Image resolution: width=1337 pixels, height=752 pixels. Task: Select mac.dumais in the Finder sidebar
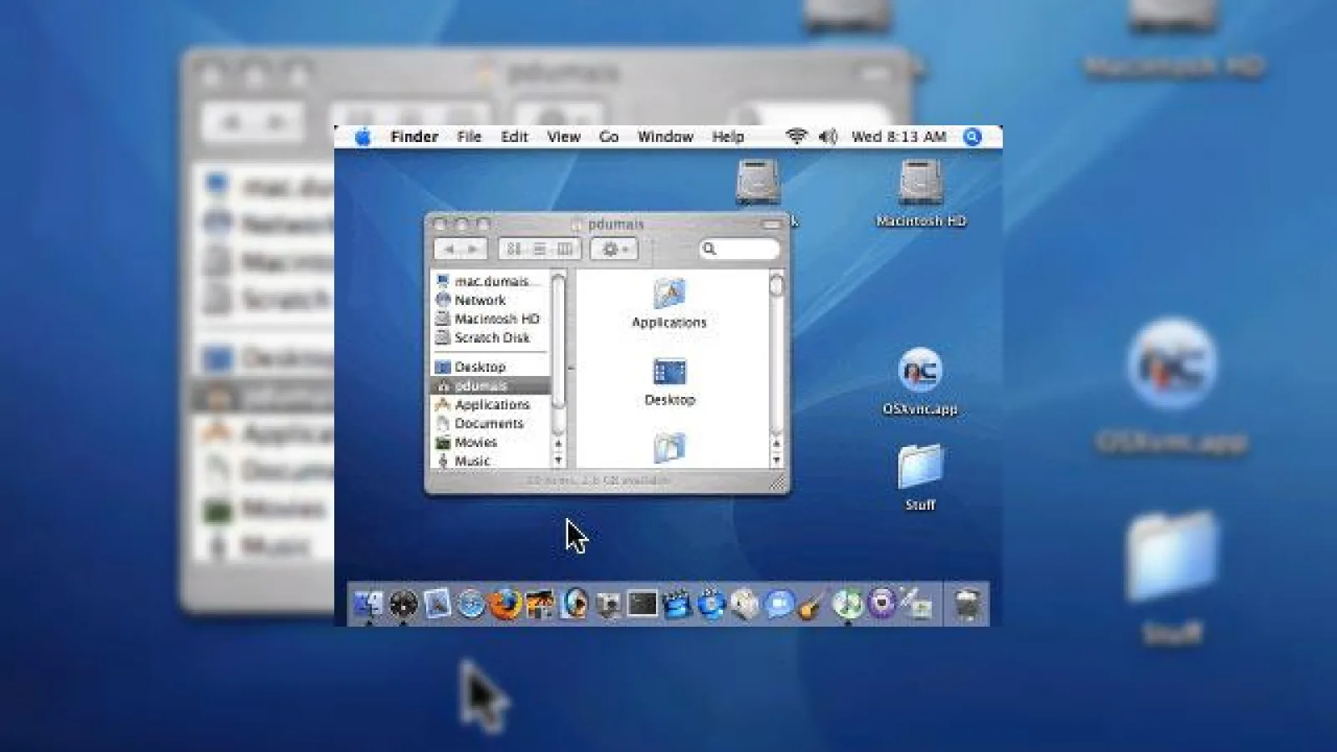click(x=491, y=282)
